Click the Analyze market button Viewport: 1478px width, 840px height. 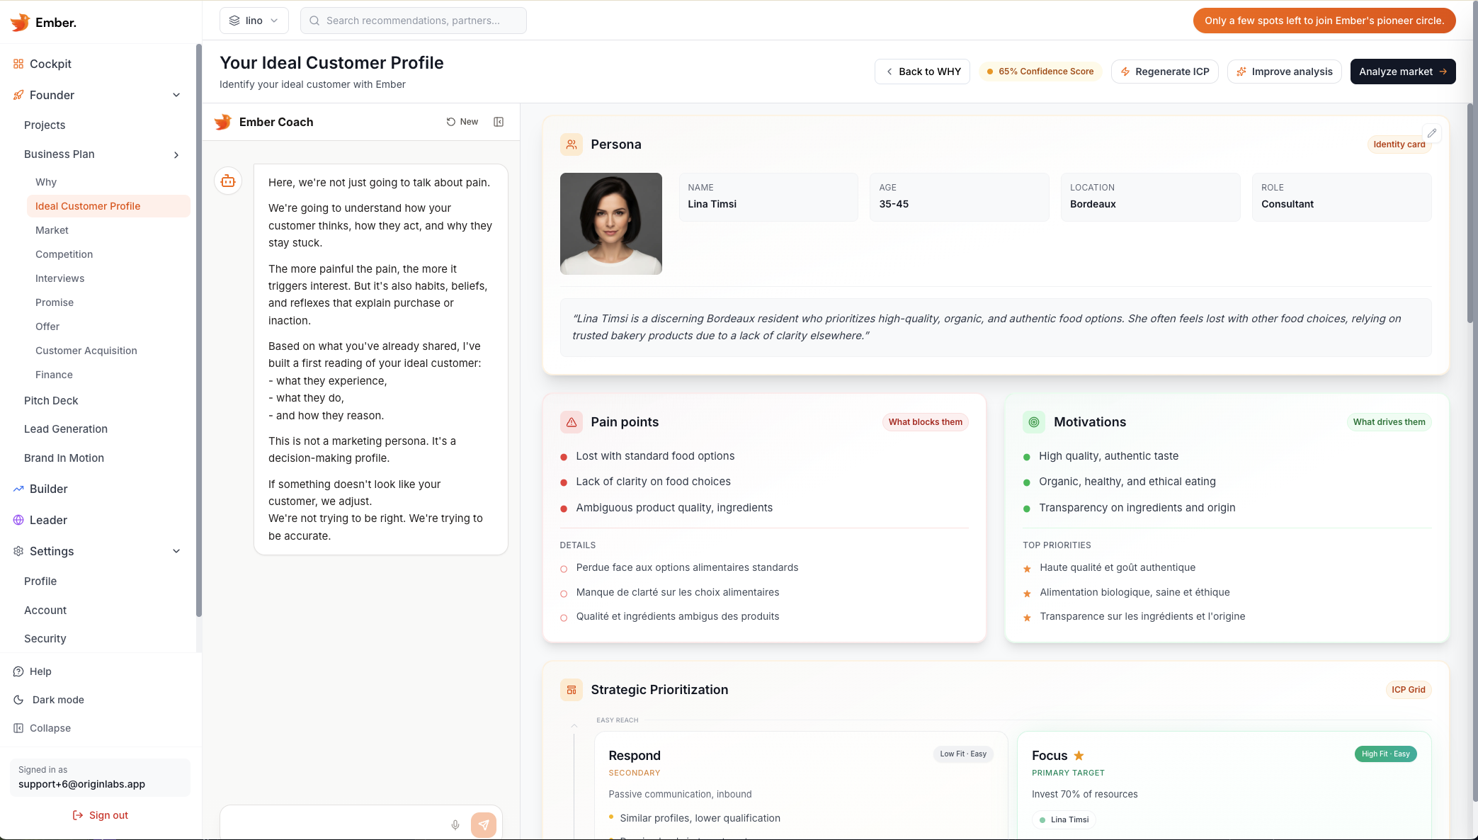(x=1402, y=72)
